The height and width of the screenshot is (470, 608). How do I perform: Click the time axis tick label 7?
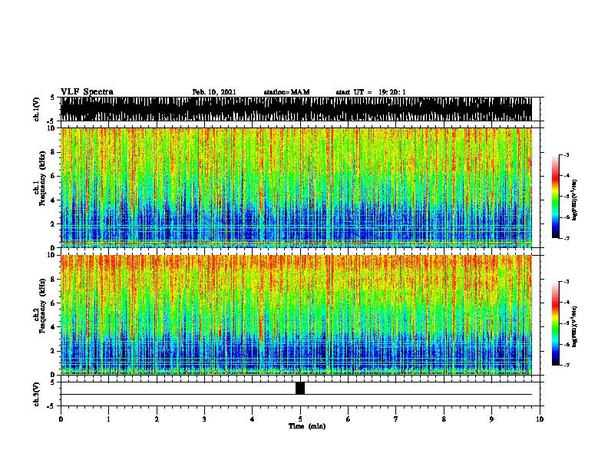396,419
